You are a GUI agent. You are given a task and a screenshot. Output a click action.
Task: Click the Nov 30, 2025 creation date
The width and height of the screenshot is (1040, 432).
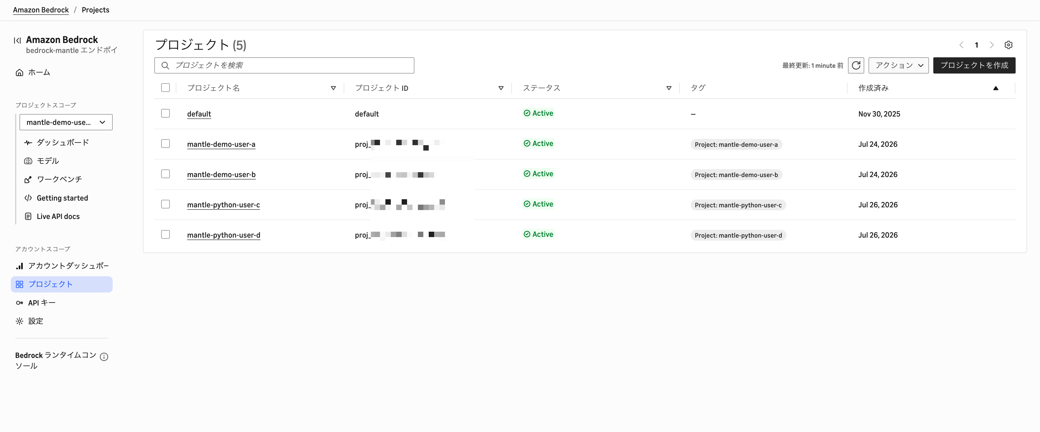(879, 114)
